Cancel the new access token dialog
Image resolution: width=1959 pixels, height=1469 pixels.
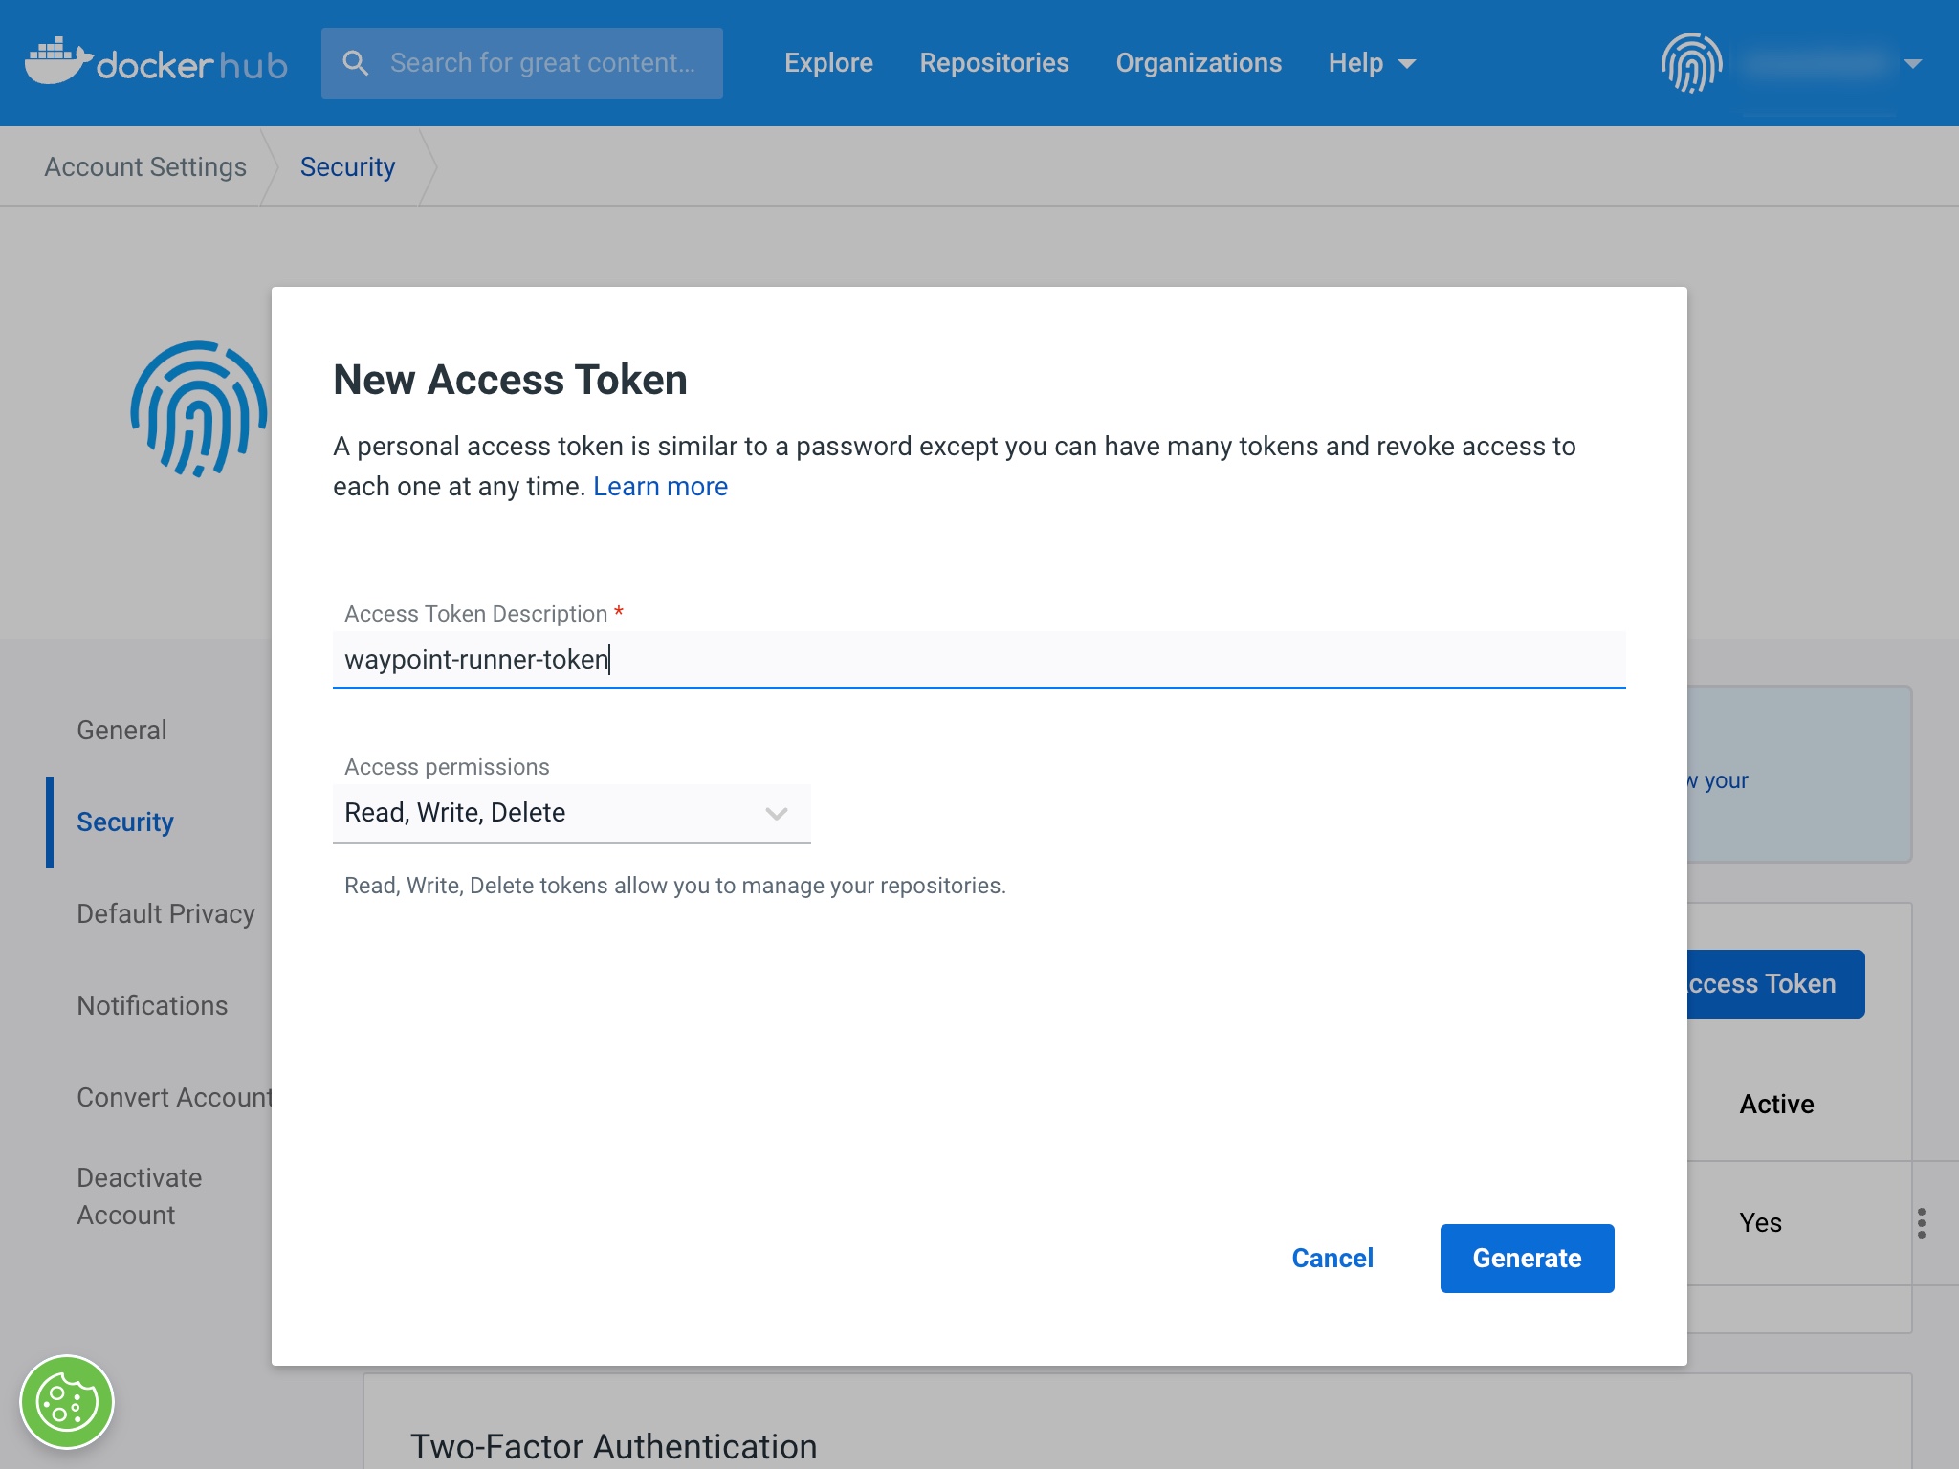tap(1332, 1258)
